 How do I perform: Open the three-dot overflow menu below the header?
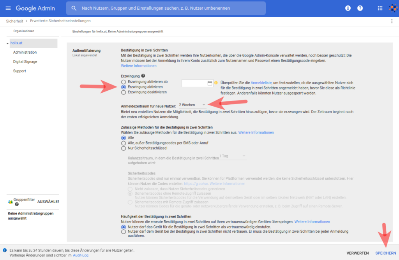click(x=392, y=21)
